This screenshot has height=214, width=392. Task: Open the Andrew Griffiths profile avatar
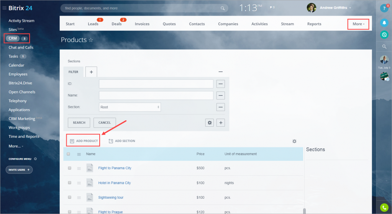coord(311,8)
